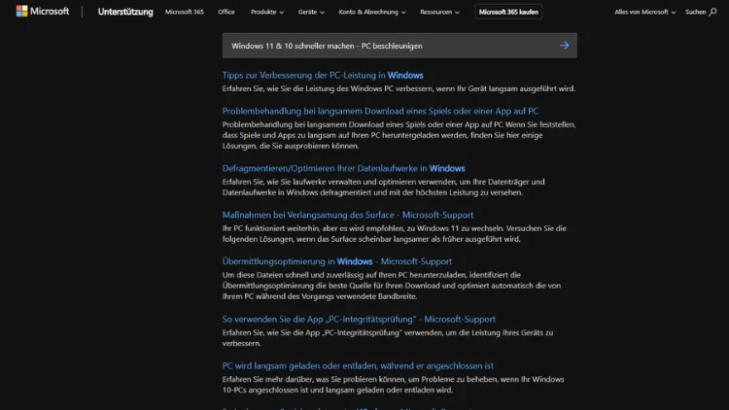Open Problembehandlung bei langsamem Download link
729x410 pixels.
380,111
